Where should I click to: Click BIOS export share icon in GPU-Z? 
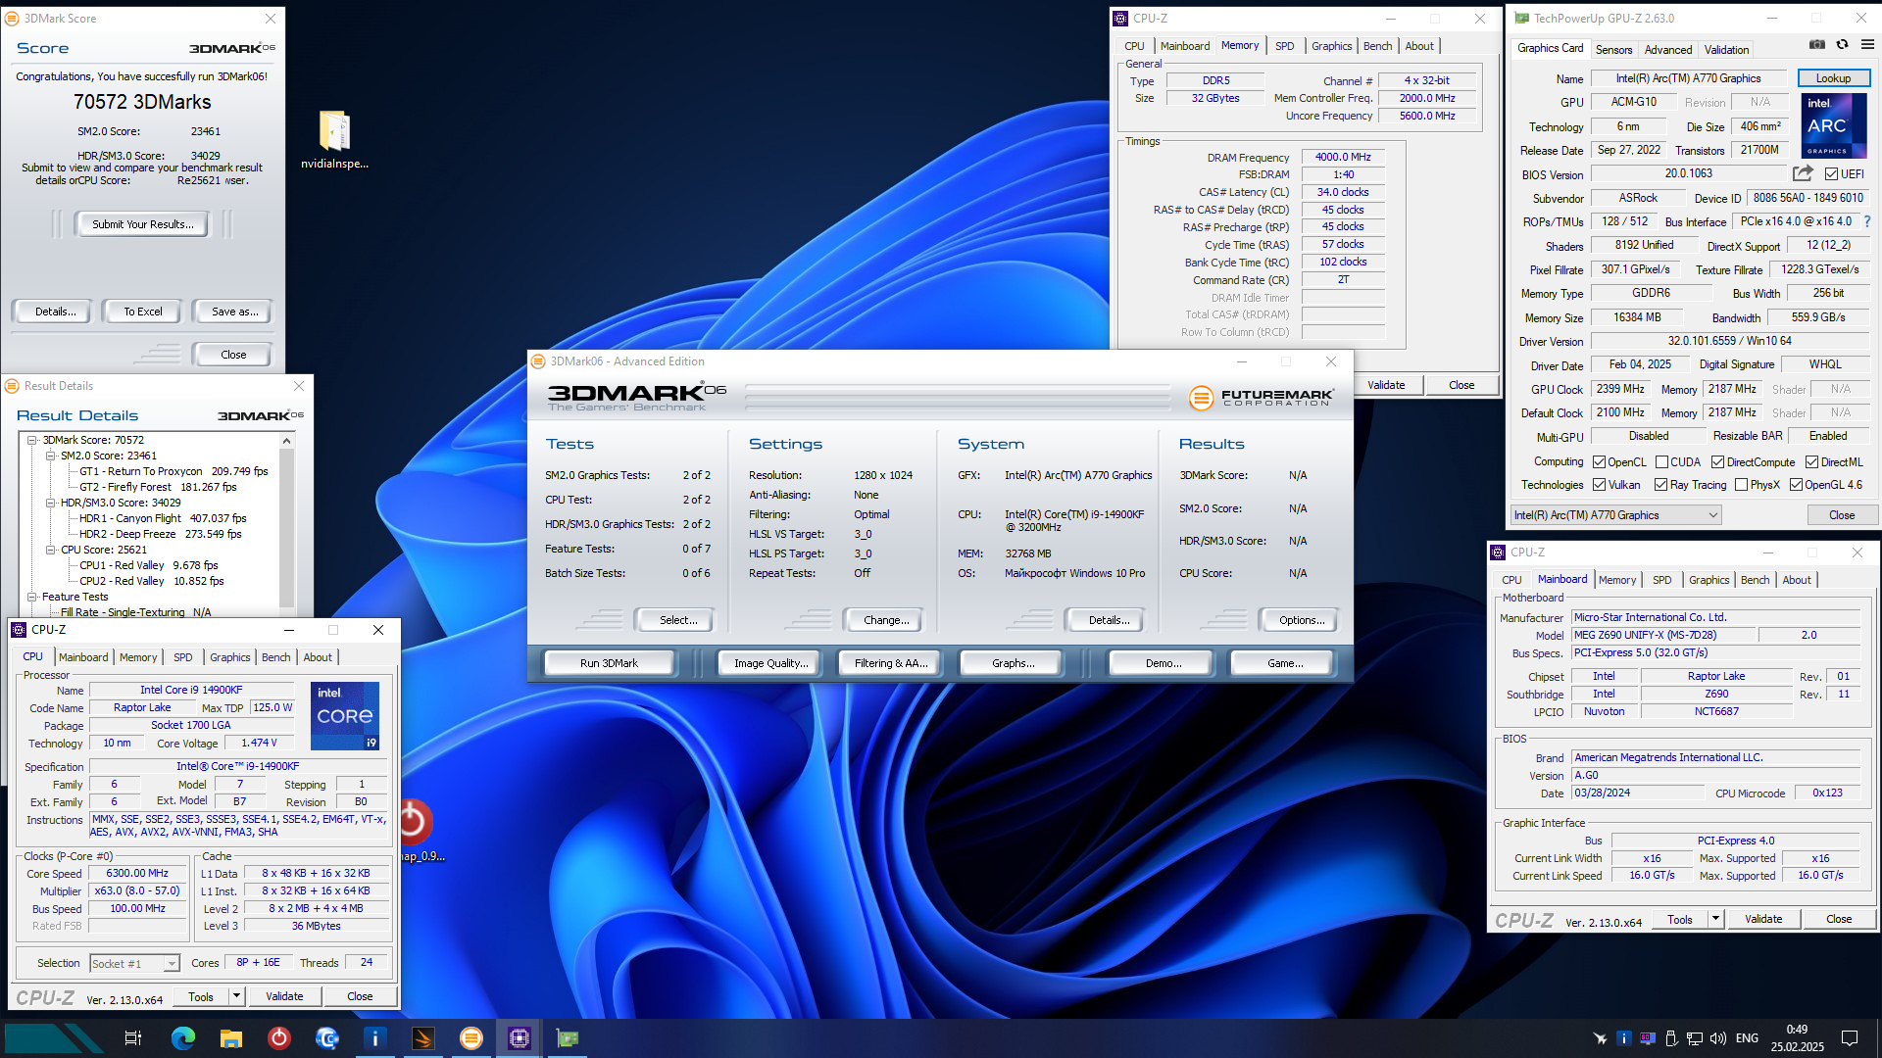(1803, 173)
